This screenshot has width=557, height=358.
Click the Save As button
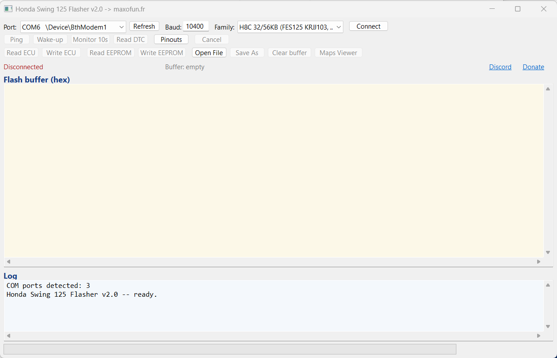[x=247, y=53]
